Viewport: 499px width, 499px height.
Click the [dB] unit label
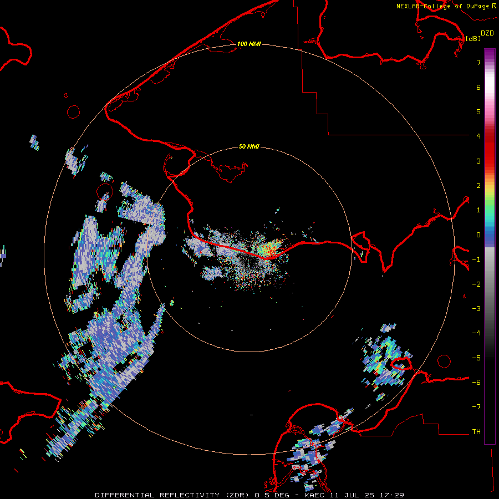pyautogui.click(x=473, y=38)
